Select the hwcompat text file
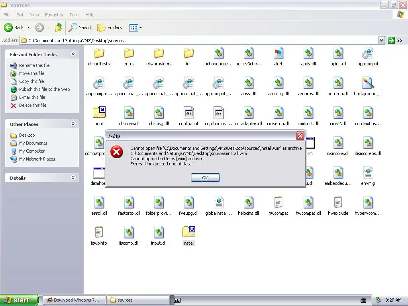The width and height of the screenshot is (408, 306). coord(278,207)
